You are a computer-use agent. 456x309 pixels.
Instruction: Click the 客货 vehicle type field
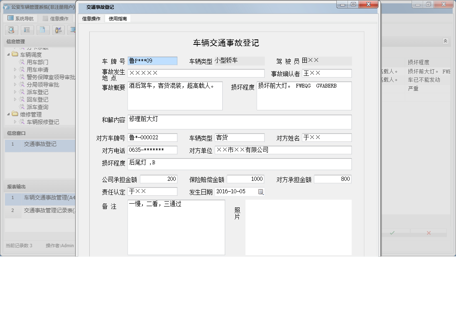[240, 138]
